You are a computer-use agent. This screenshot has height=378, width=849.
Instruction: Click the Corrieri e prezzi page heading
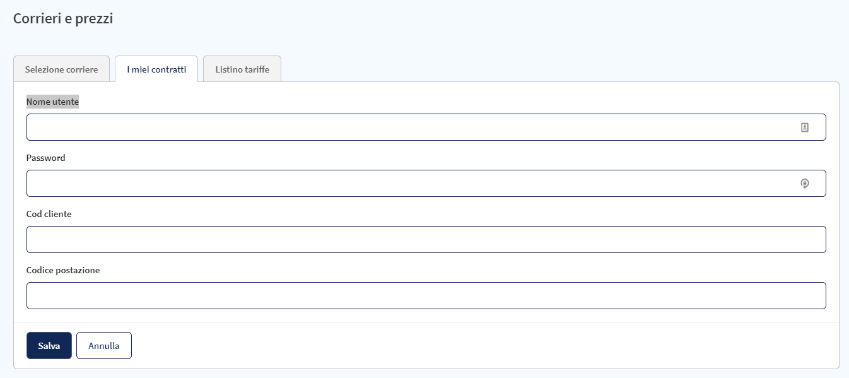63,19
